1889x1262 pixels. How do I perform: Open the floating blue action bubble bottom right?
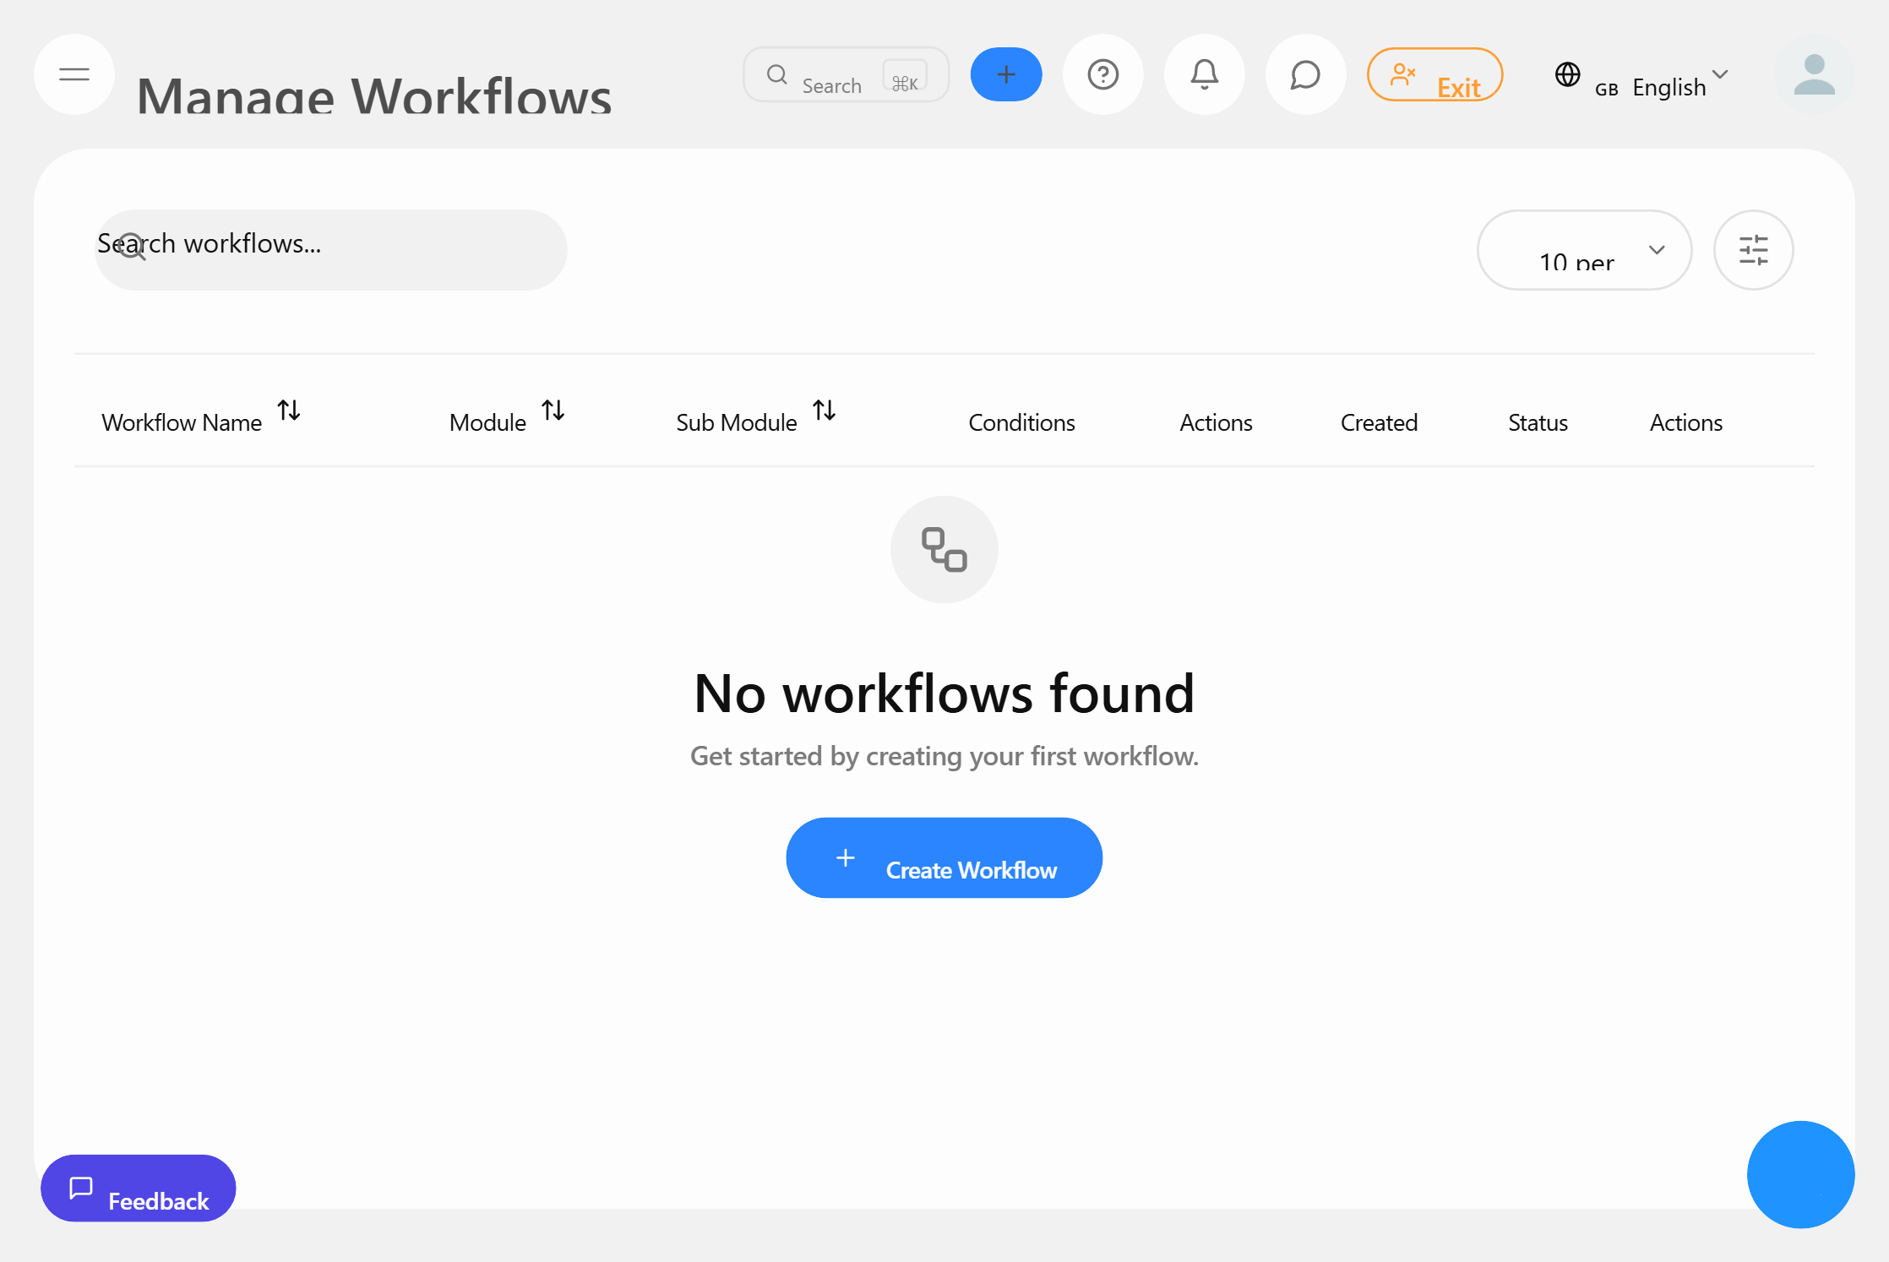point(1800,1174)
